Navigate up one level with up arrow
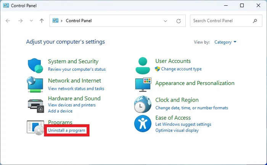Screen dimensions: 267x165 coord(42,21)
